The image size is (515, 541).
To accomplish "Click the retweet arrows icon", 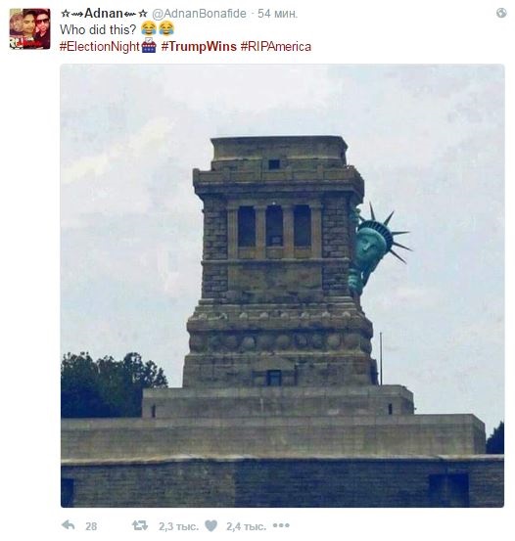I will click(140, 525).
